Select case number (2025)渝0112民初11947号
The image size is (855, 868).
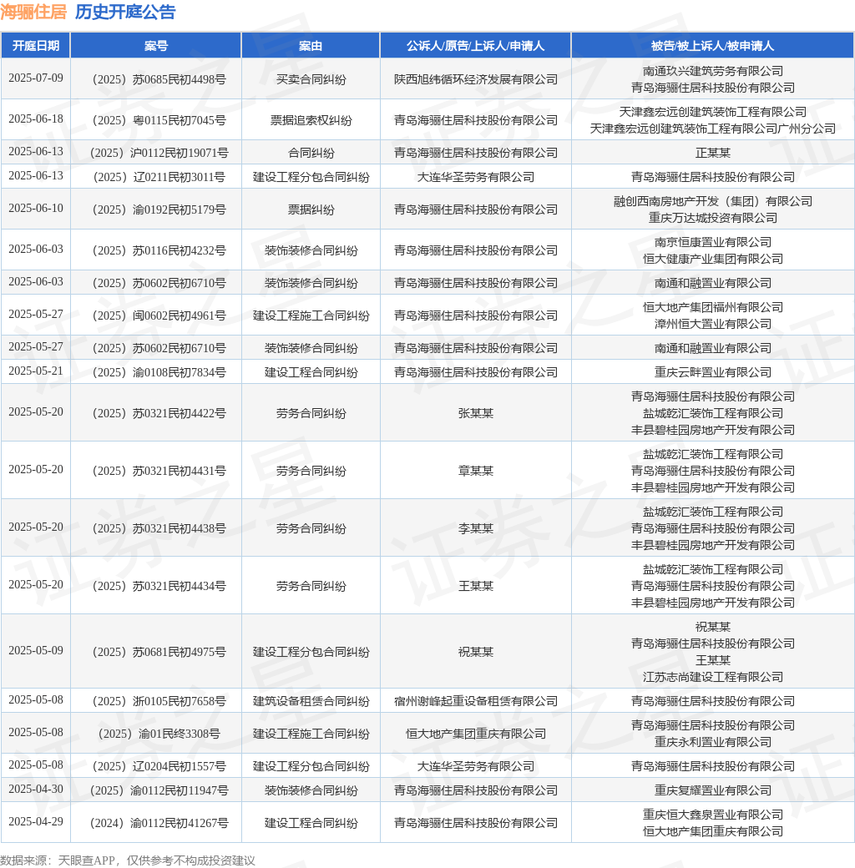[159, 790]
